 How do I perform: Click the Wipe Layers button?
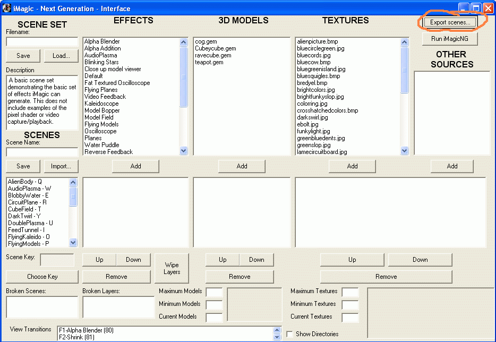(x=172, y=268)
